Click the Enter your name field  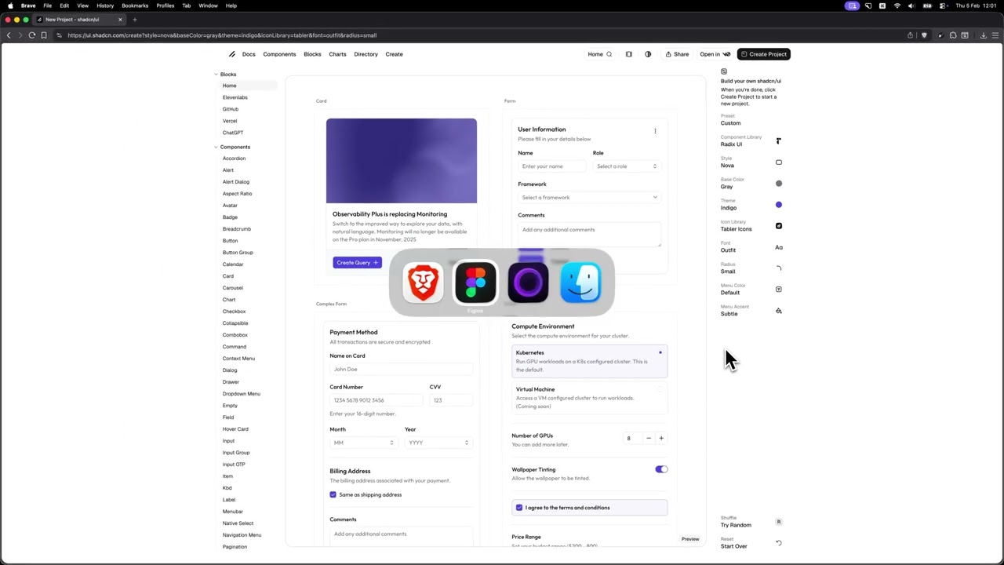coord(551,166)
